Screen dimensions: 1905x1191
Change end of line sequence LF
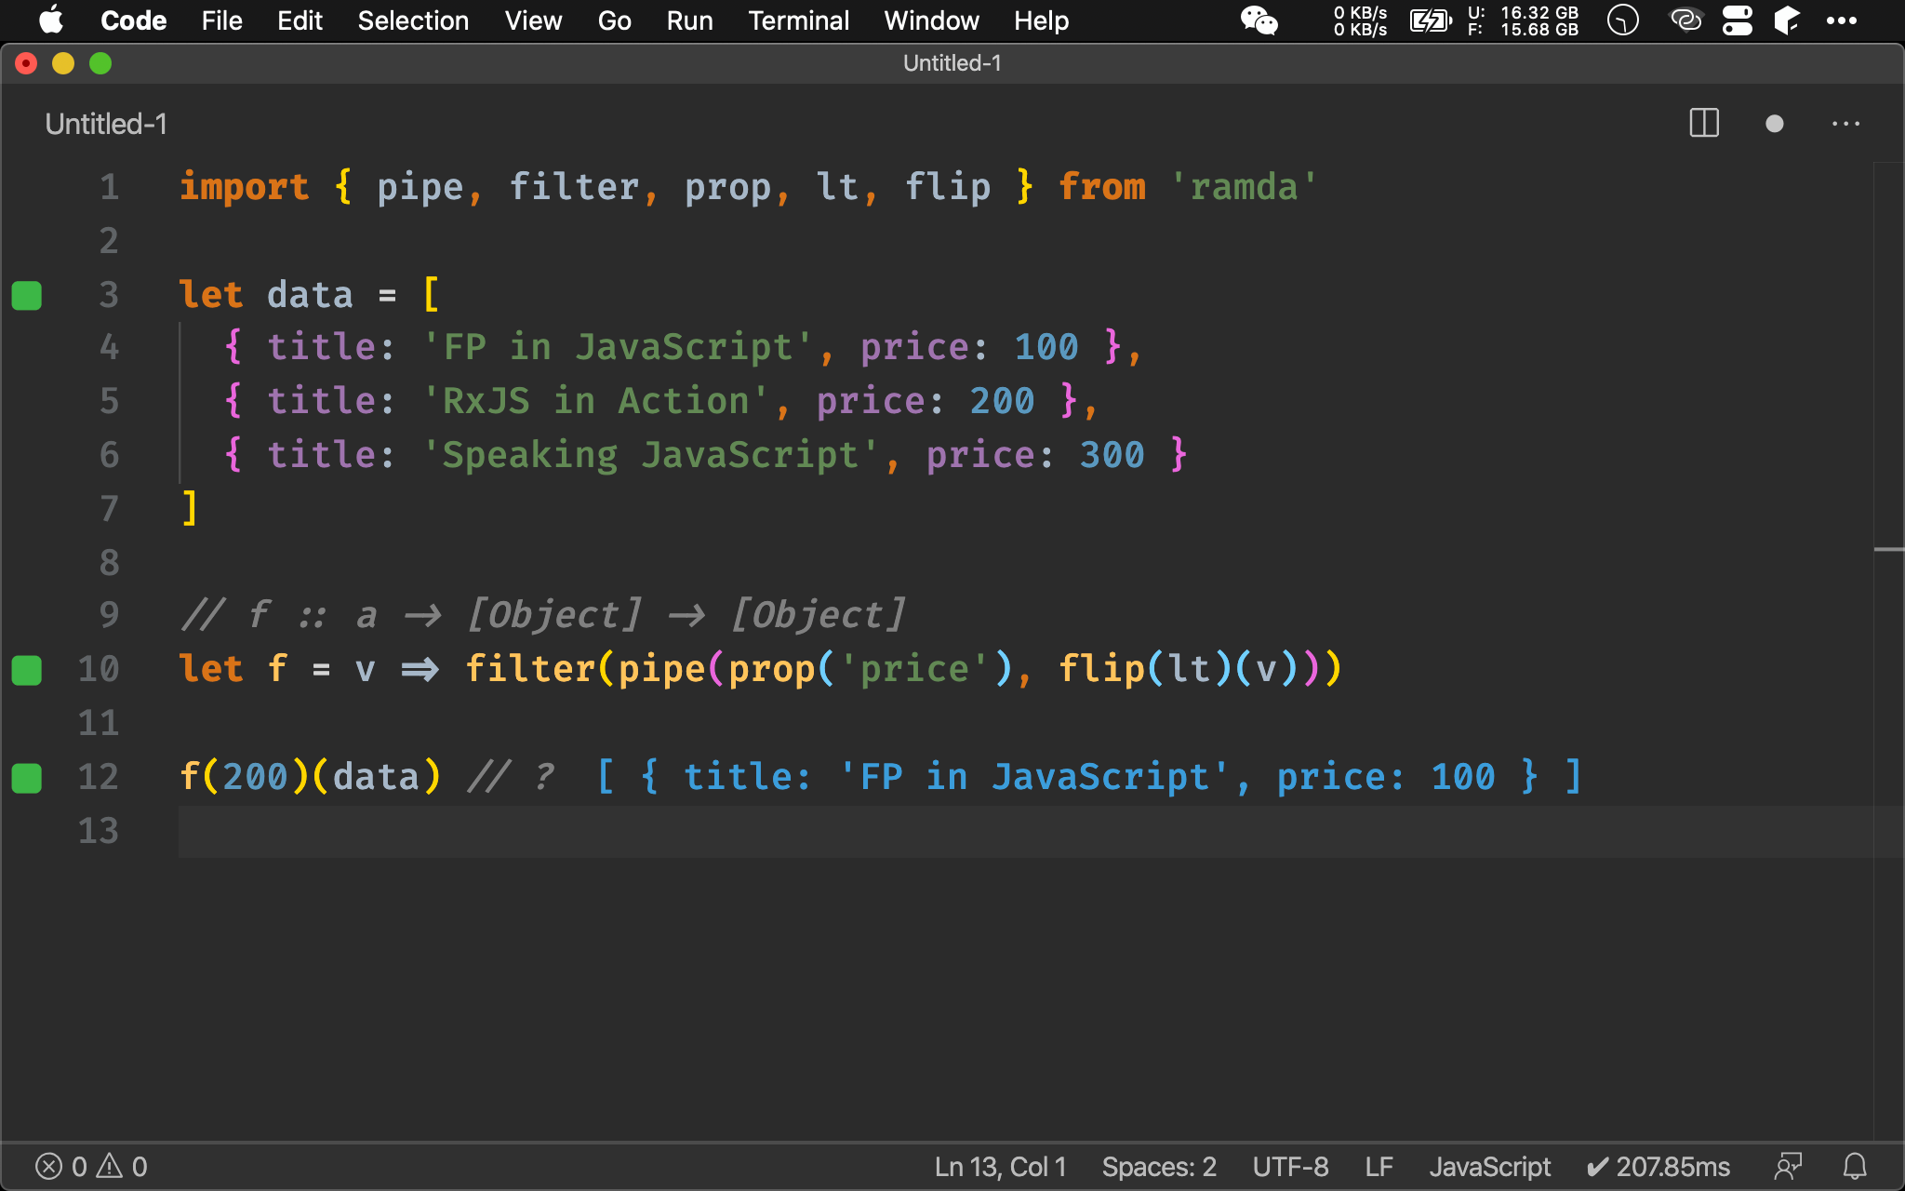1379,1167
